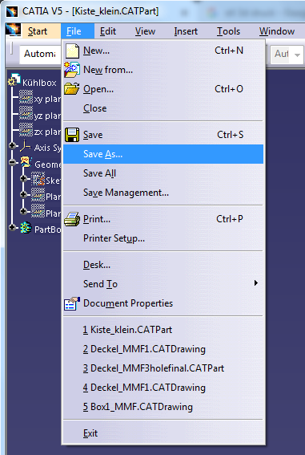Screen dimensions: 305x455
Task: Expand the Axis Systems tree node
Action: (12, 145)
